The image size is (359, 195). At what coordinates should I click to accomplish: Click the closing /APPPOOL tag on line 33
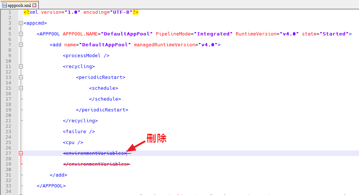51,186
